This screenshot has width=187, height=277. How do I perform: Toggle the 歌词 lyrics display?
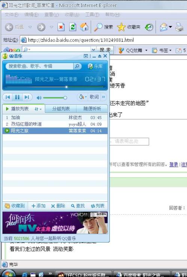pyautogui.click(x=94, y=97)
